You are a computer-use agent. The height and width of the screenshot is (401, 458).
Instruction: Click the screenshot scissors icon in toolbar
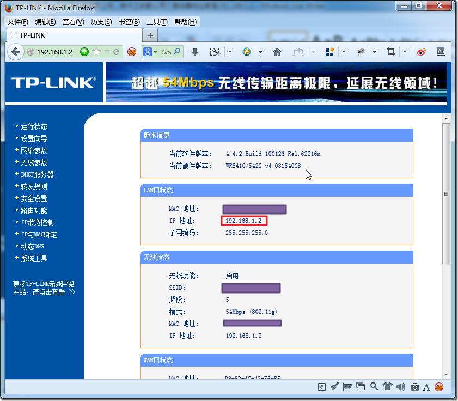click(x=215, y=52)
